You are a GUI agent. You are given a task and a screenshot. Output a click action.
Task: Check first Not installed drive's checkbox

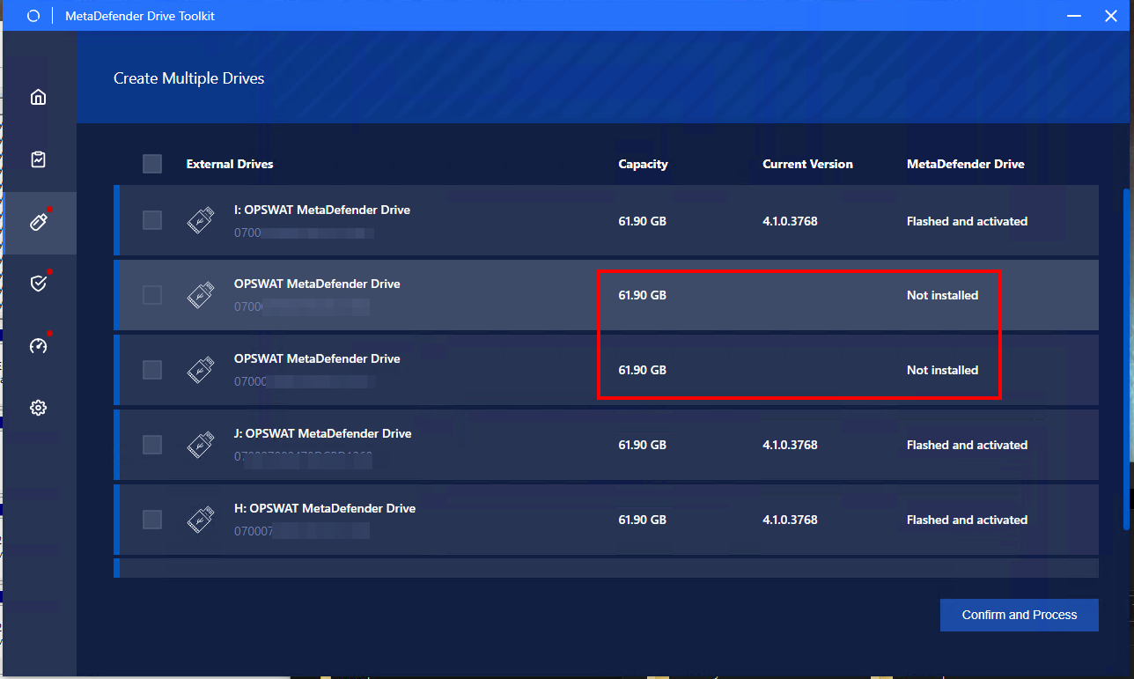coord(152,295)
